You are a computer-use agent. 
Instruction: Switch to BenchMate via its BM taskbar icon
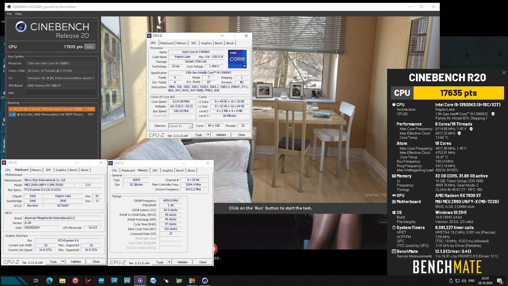click(x=192, y=281)
